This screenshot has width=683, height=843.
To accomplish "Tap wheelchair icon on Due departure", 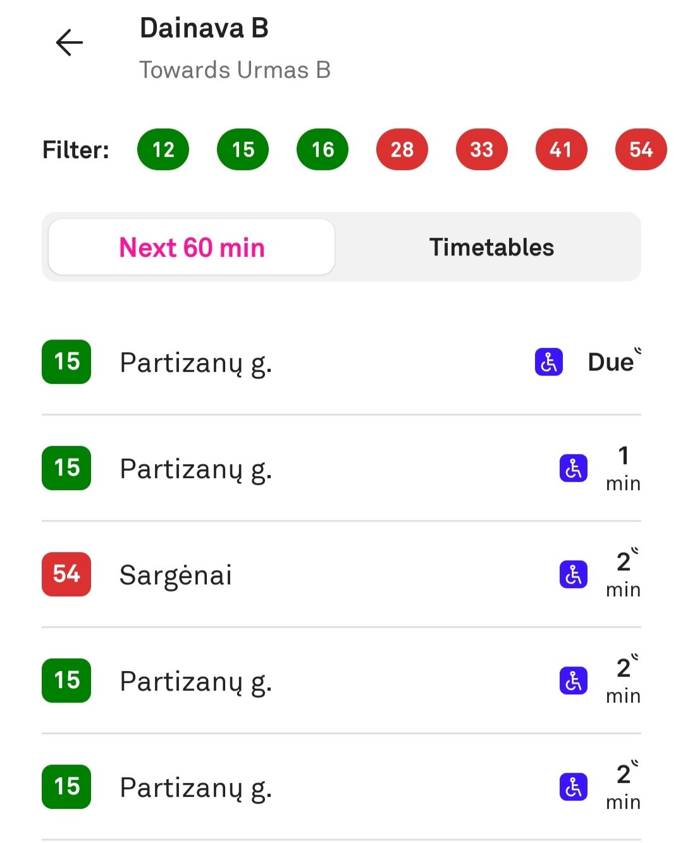I will point(549,362).
